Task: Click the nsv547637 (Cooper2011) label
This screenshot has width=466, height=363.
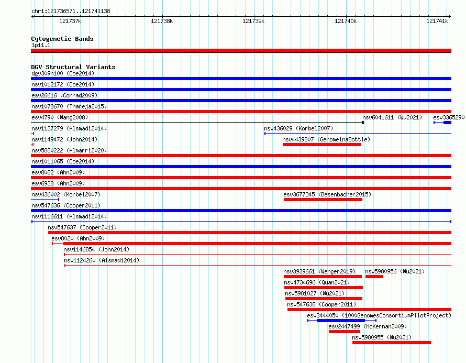Action: coord(82,227)
